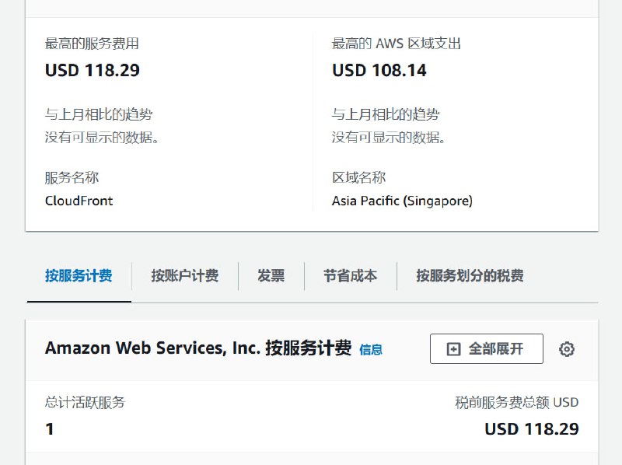Select the 节省成本 tab
622x465 pixels.
[x=350, y=276]
